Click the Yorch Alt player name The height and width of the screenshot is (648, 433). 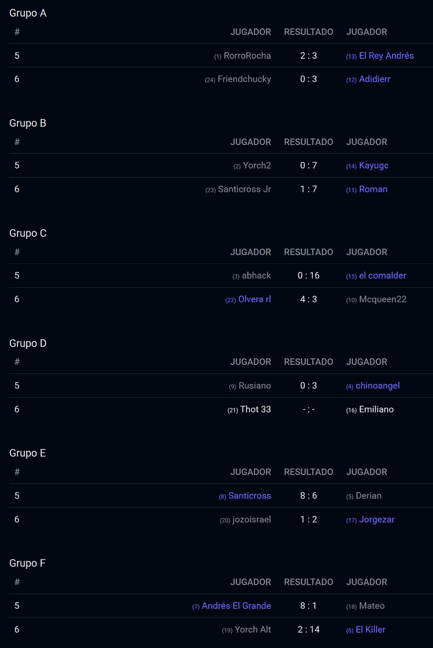click(252, 630)
